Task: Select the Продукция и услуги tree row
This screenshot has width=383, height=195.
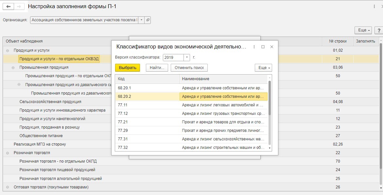Action: click(x=31, y=50)
